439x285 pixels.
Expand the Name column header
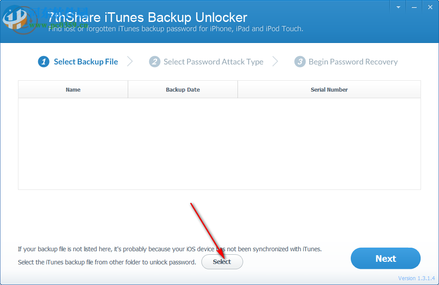(73, 89)
